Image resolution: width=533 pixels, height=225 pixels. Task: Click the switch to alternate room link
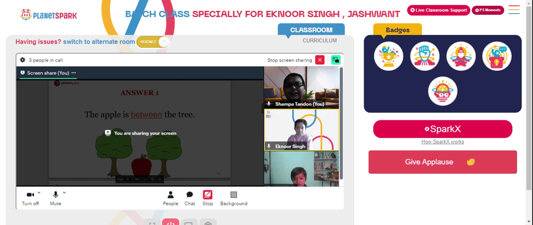(x=99, y=41)
